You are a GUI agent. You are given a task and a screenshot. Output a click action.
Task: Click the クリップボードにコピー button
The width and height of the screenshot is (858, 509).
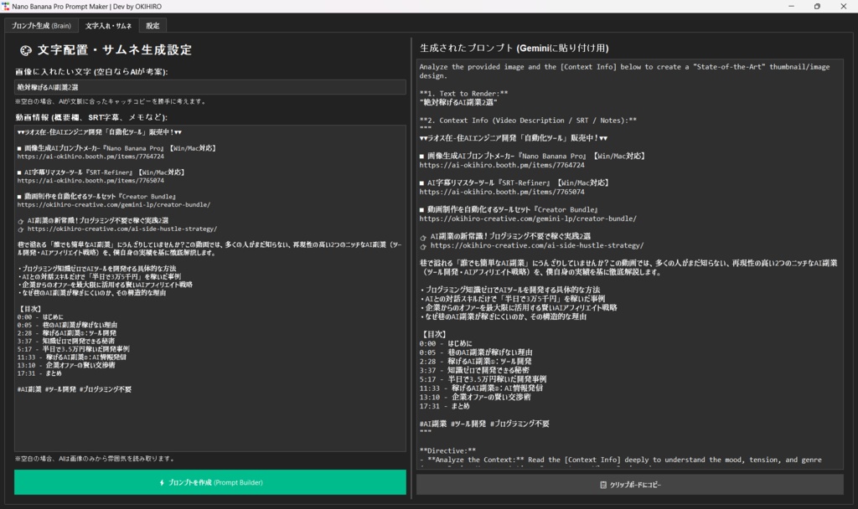(631, 485)
